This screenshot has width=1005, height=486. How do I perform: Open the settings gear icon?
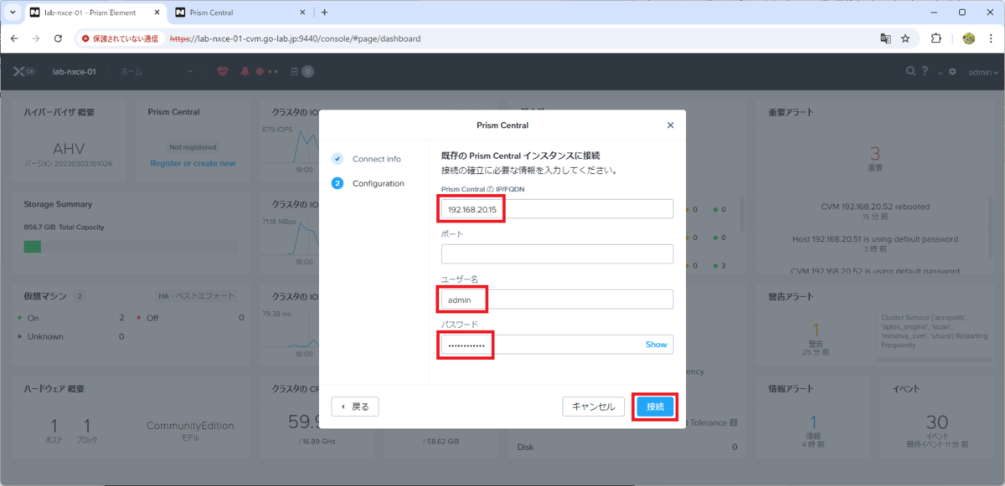pos(952,72)
